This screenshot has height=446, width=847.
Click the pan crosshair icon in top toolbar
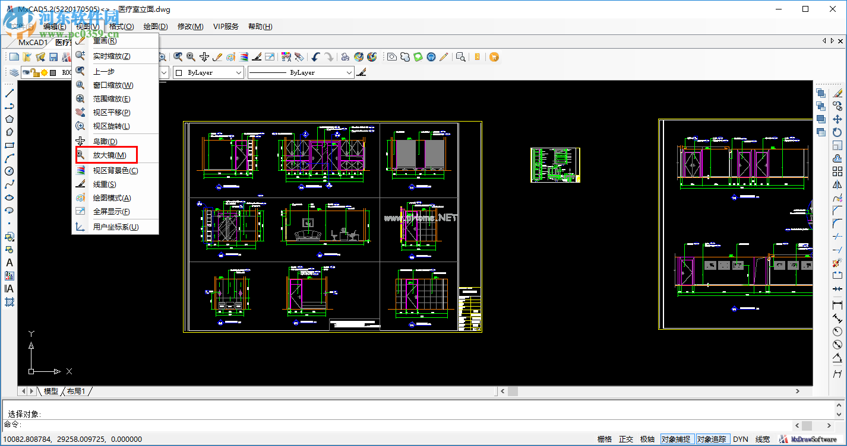[x=204, y=57]
